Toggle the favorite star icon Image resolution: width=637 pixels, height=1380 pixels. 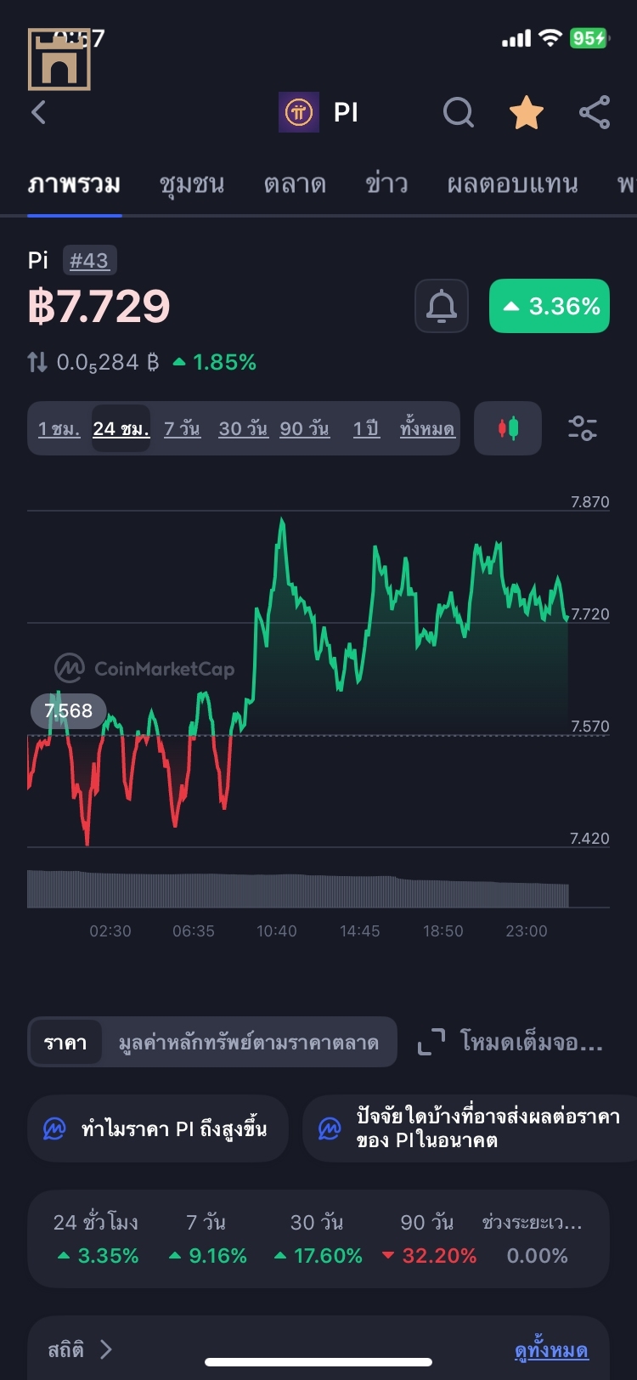click(x=526, y=113)
